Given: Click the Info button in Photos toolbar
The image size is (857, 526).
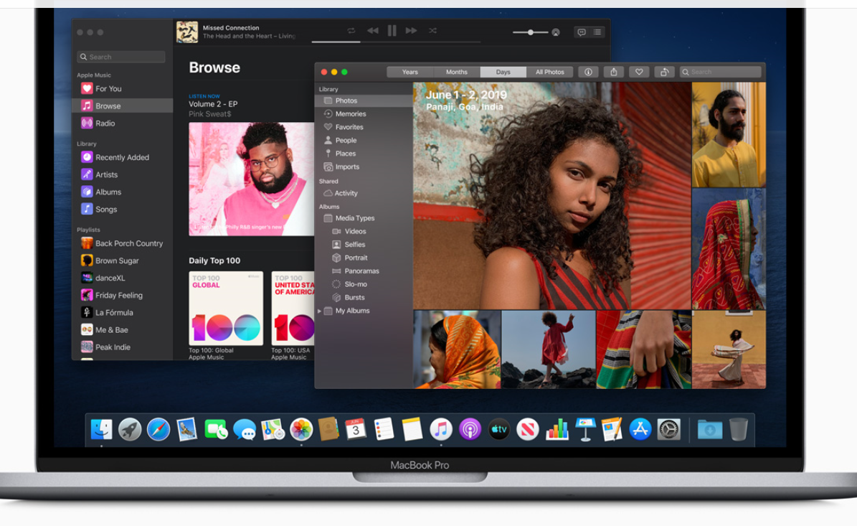Looking at the screenshot, I should [x=588, y=72].
